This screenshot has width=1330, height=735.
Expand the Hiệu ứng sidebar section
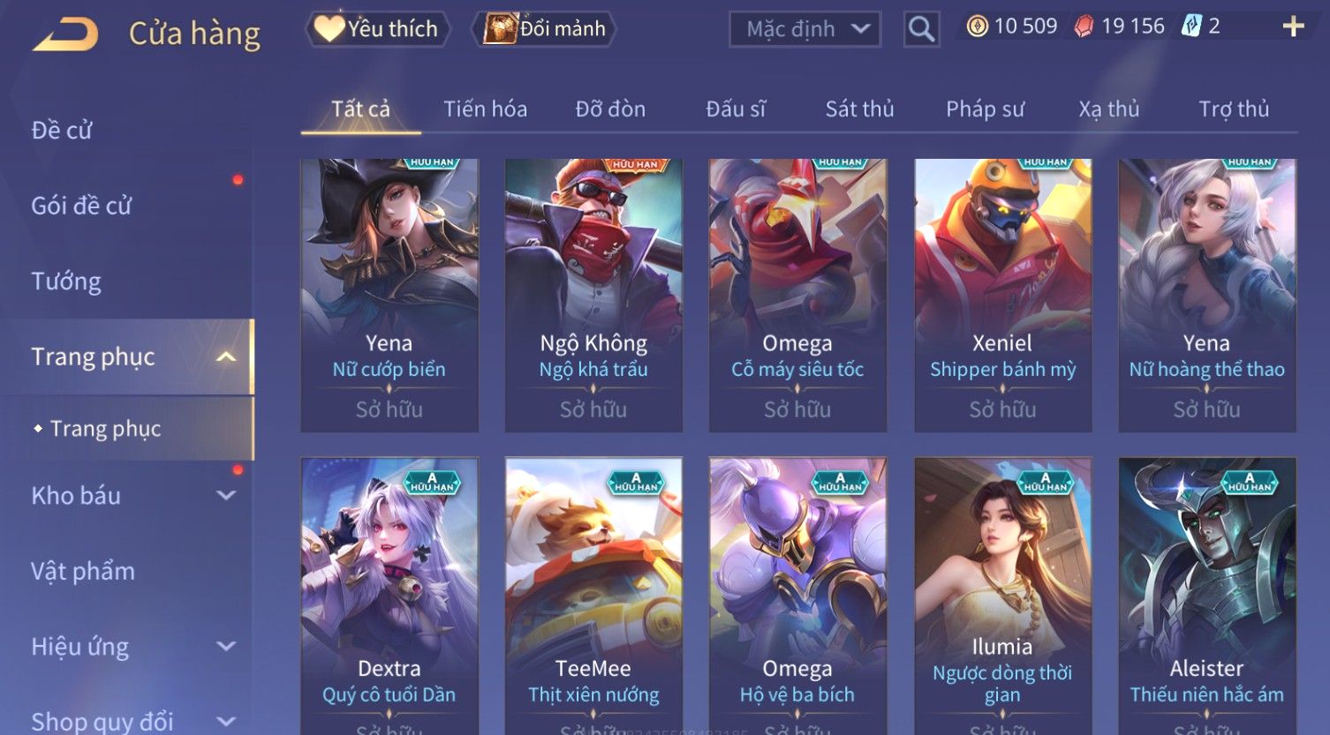[226, 647]
